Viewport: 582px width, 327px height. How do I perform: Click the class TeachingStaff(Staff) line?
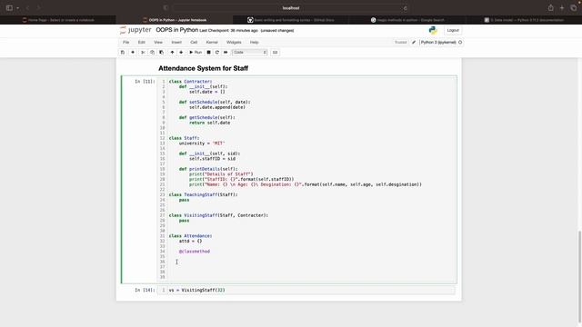click(x=203, y=194)
